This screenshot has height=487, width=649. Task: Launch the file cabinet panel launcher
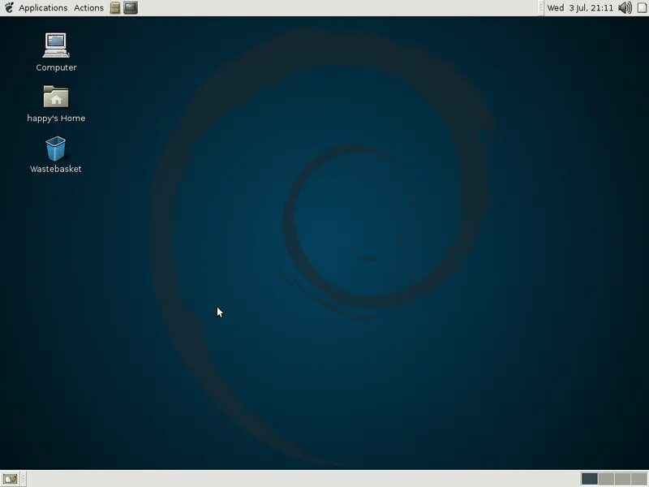(115, 8)
